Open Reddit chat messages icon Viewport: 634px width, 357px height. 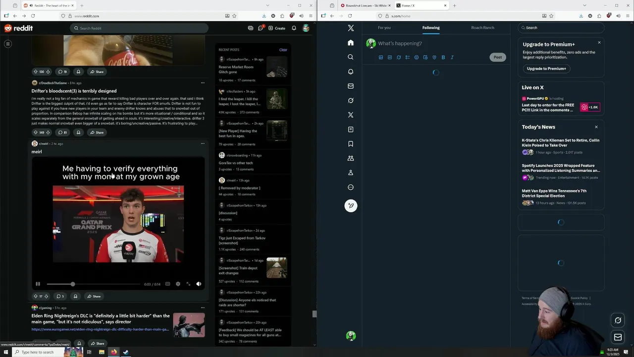(x=261, y=28)
